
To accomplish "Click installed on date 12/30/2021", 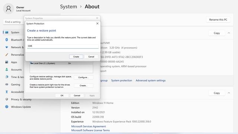I will (x=98, y=112).
